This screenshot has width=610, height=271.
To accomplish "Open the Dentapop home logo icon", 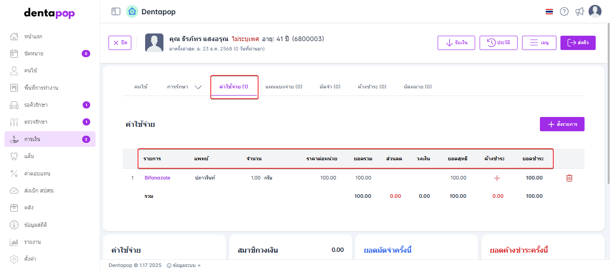I will point(132,12).
